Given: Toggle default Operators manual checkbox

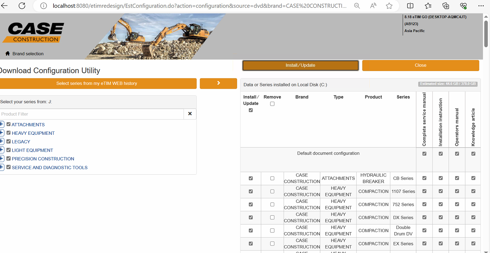Looking at the screenshot, I should tap(457, 154).
